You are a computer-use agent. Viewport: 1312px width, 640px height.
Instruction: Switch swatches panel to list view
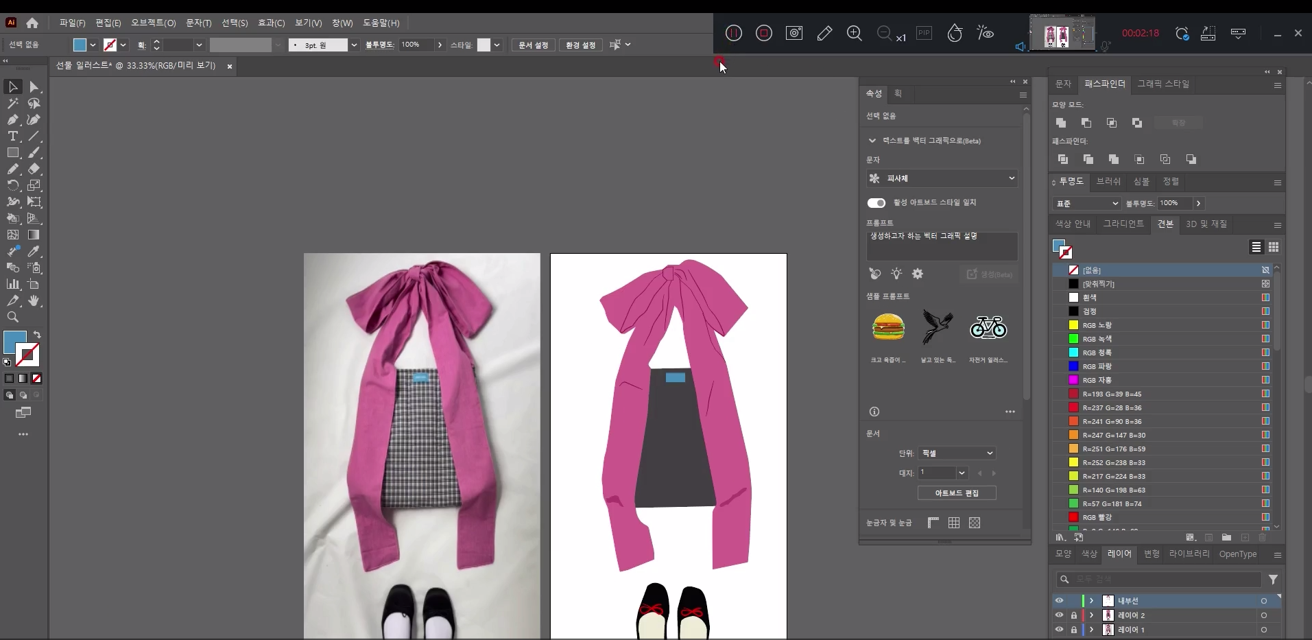[x=1256, y=247]
